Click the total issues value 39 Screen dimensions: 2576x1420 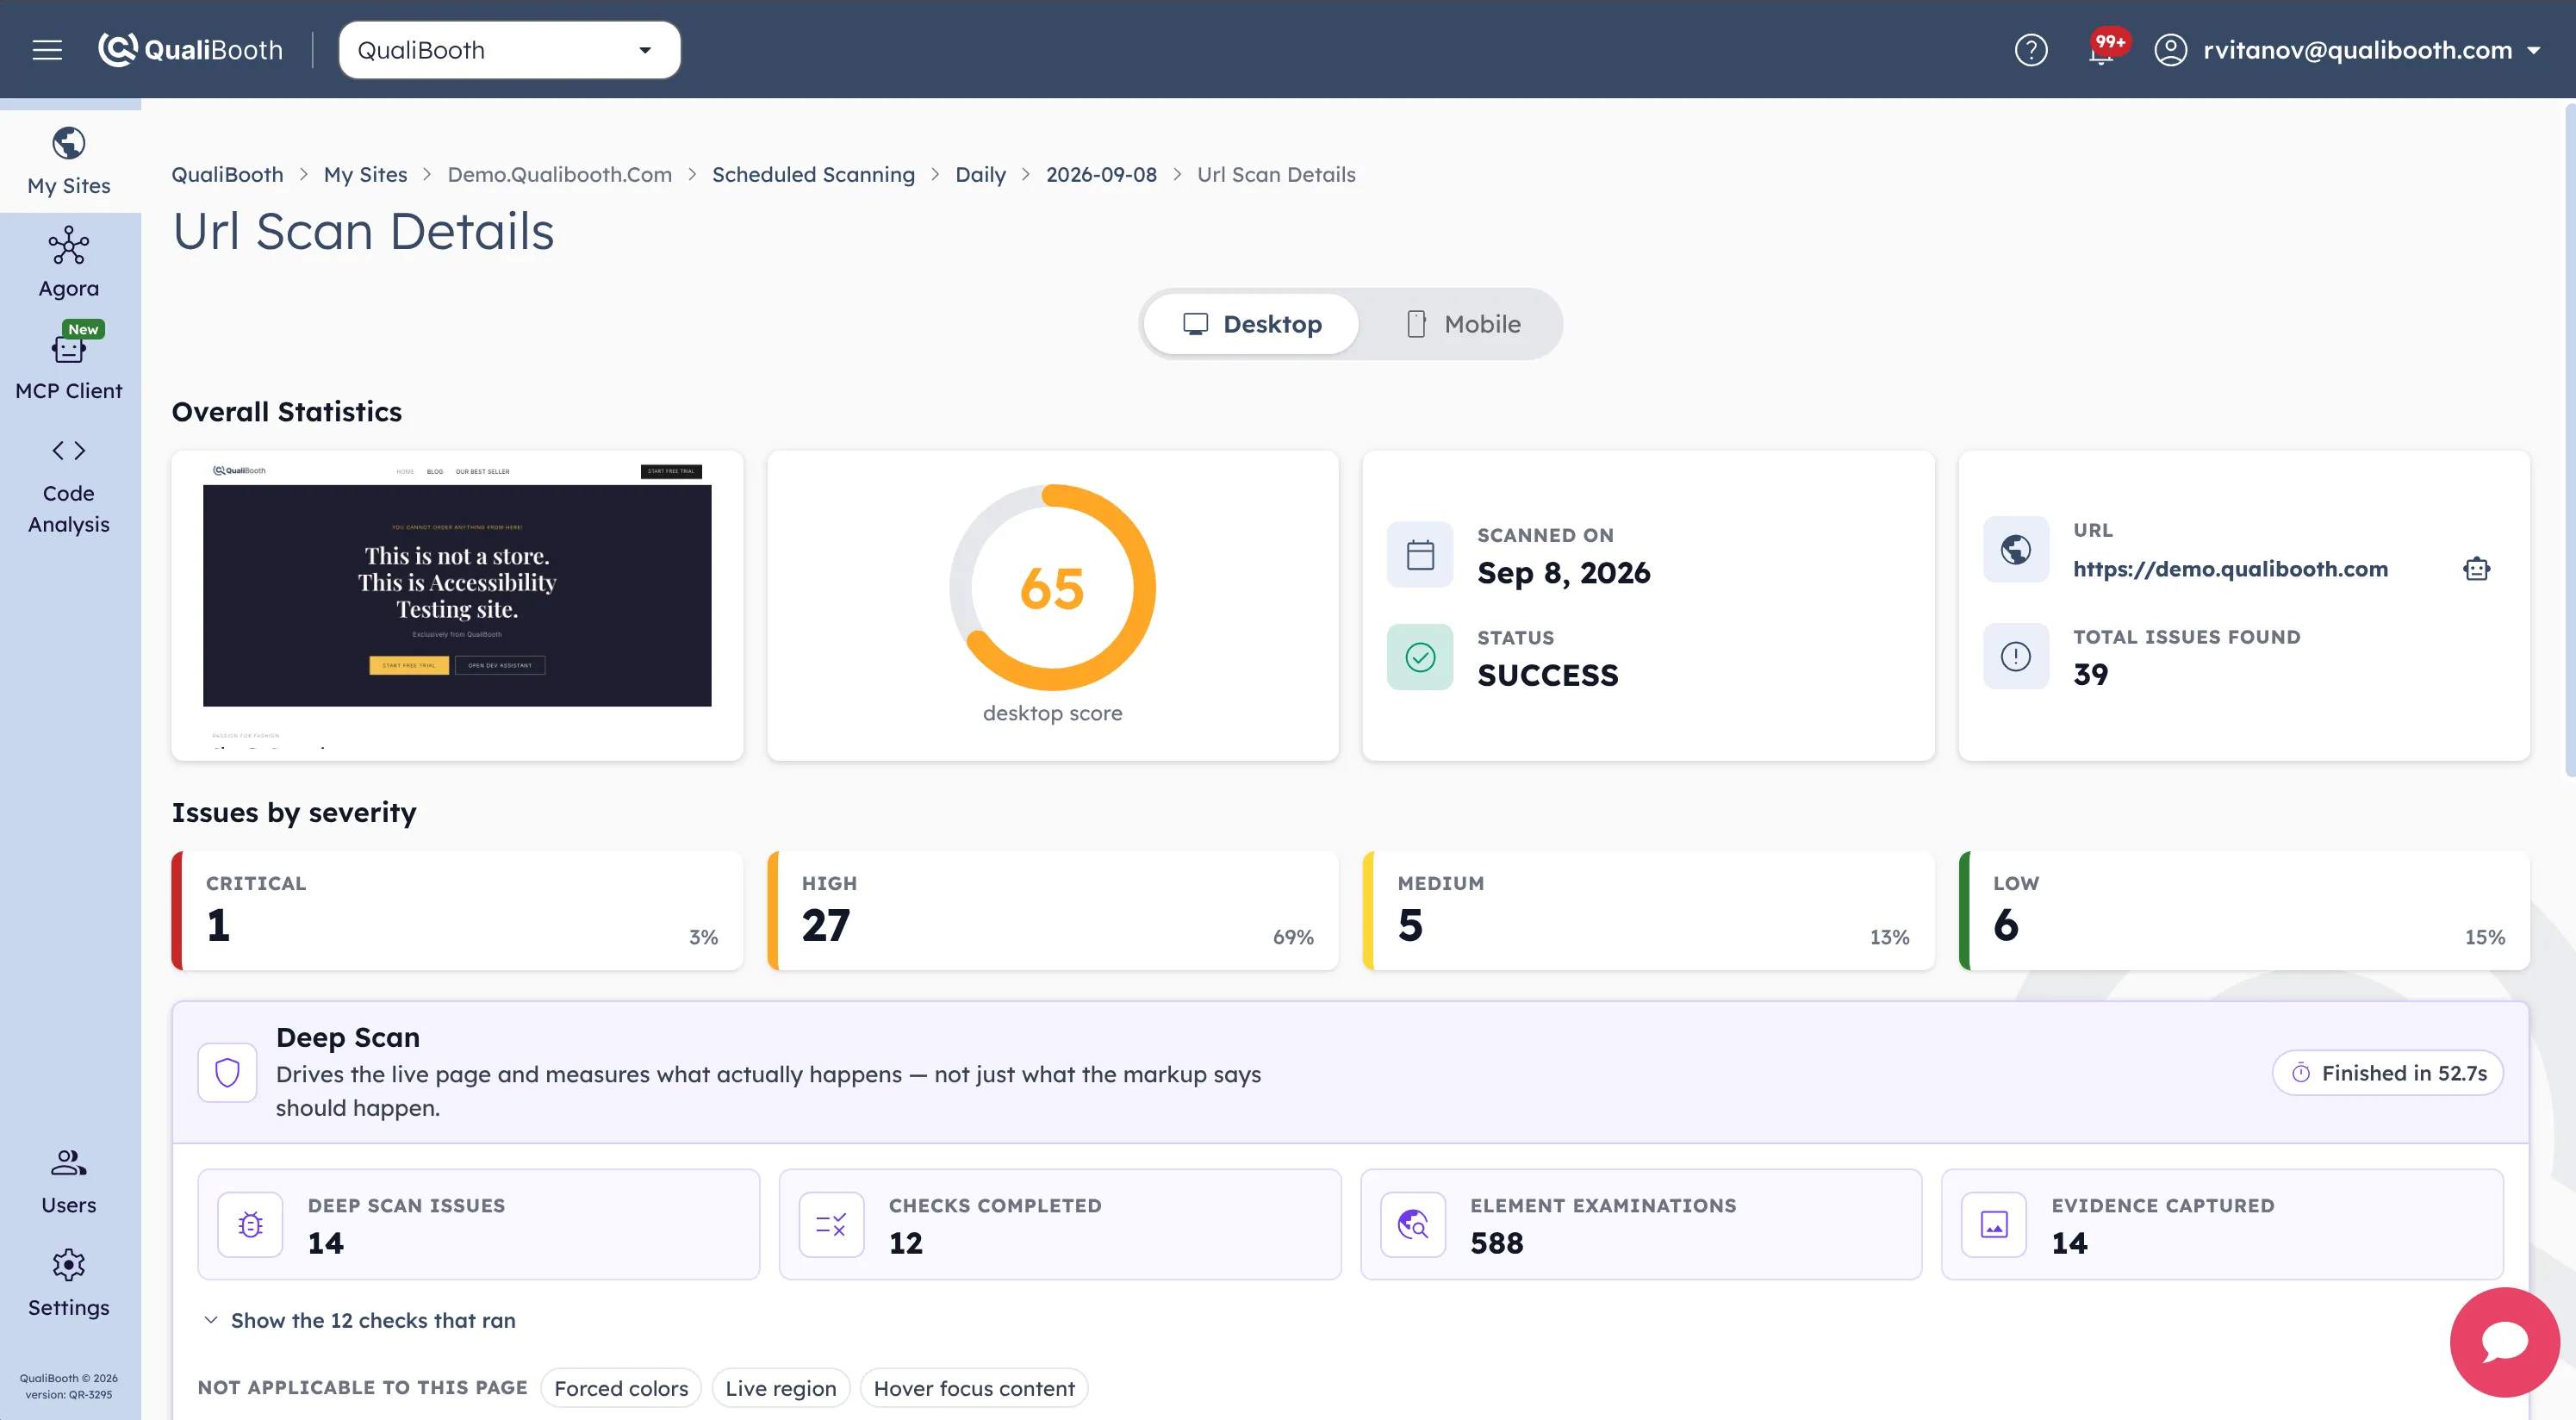coord(2091,674)
